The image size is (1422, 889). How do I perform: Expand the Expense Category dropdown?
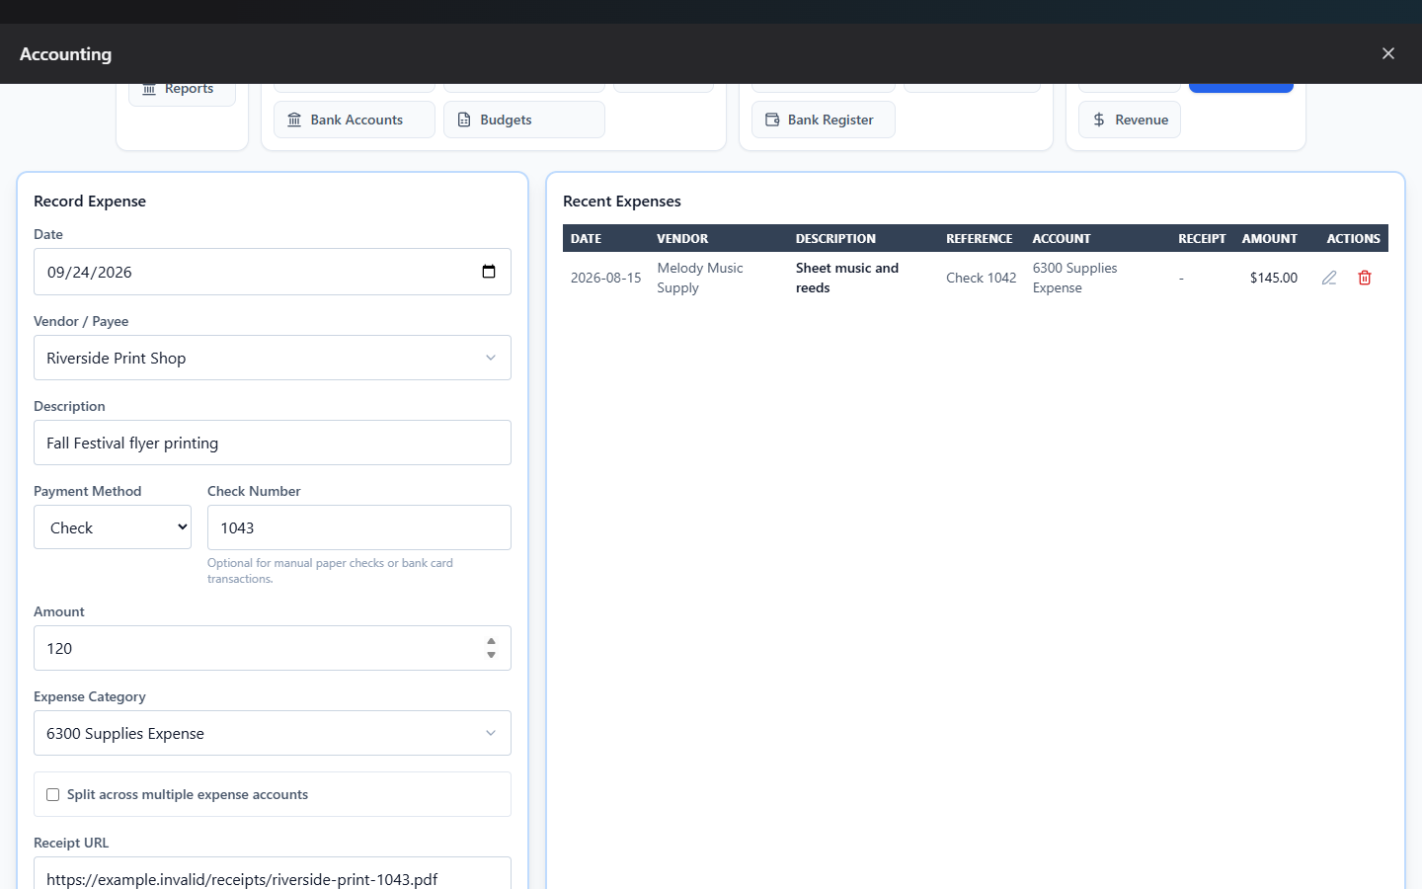pyautogui.click(x=273, y=733)
